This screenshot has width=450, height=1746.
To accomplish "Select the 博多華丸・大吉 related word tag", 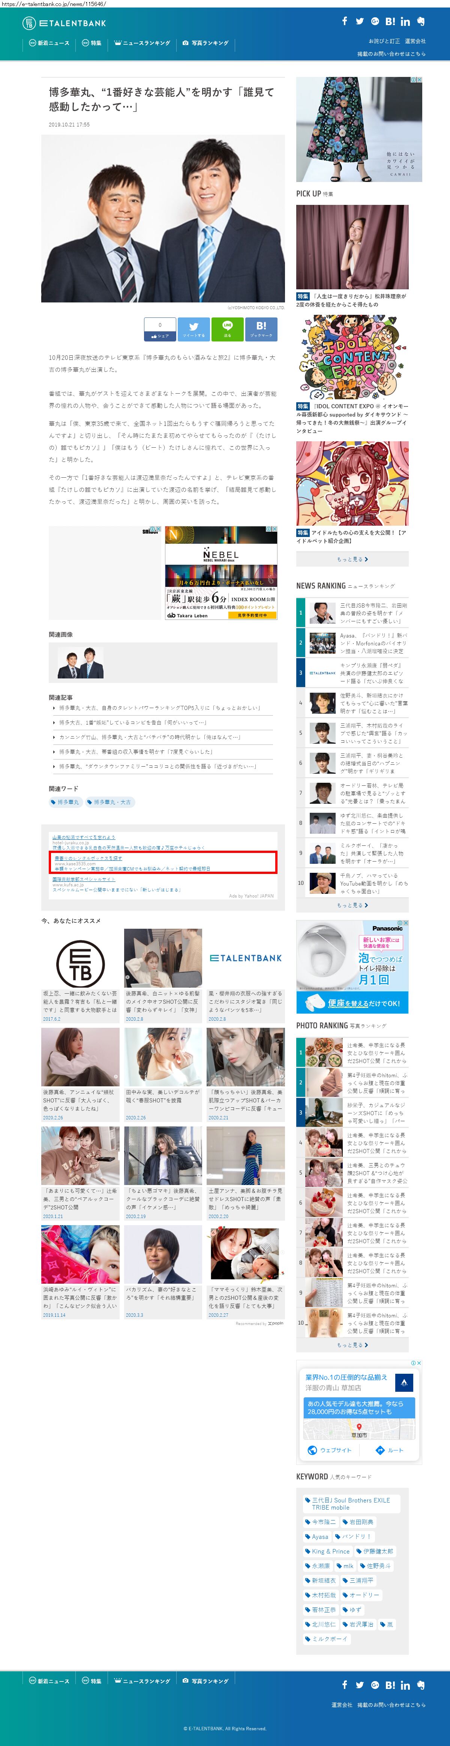I will tap(110, 802).
